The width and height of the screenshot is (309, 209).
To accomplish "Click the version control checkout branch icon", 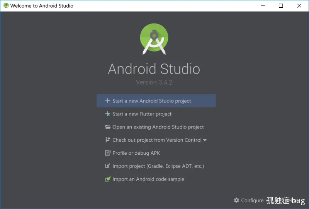I will point(108,140).
